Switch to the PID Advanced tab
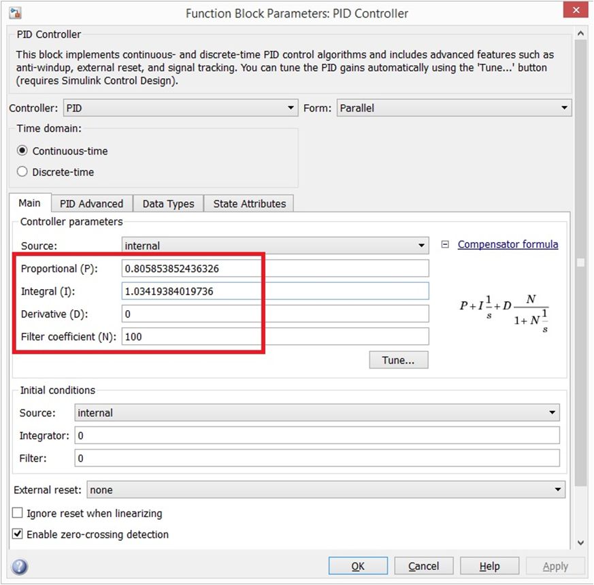This screenshot has height=585, width=594. [x=92, y=203]
